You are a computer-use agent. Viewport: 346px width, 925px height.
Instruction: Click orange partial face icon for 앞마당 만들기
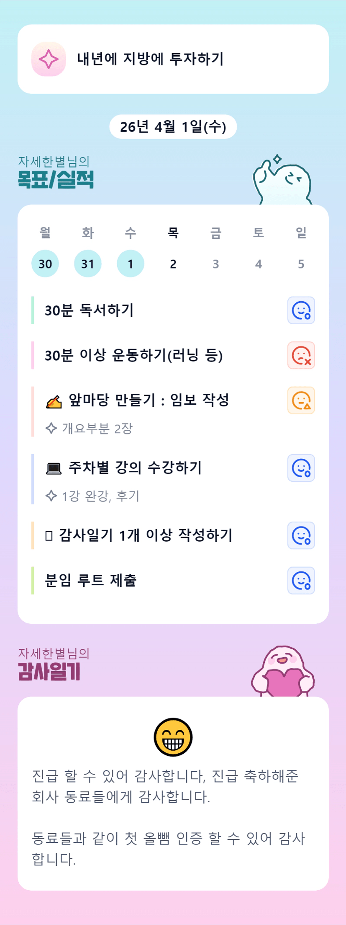pyautogui.click(x=301, y=400)
